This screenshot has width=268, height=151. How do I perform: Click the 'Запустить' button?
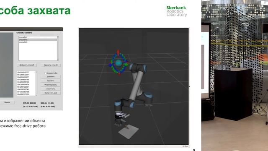coord(51,89)
